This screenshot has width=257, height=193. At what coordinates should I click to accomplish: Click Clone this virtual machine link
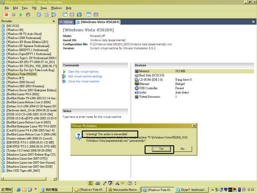pos(84,81)
